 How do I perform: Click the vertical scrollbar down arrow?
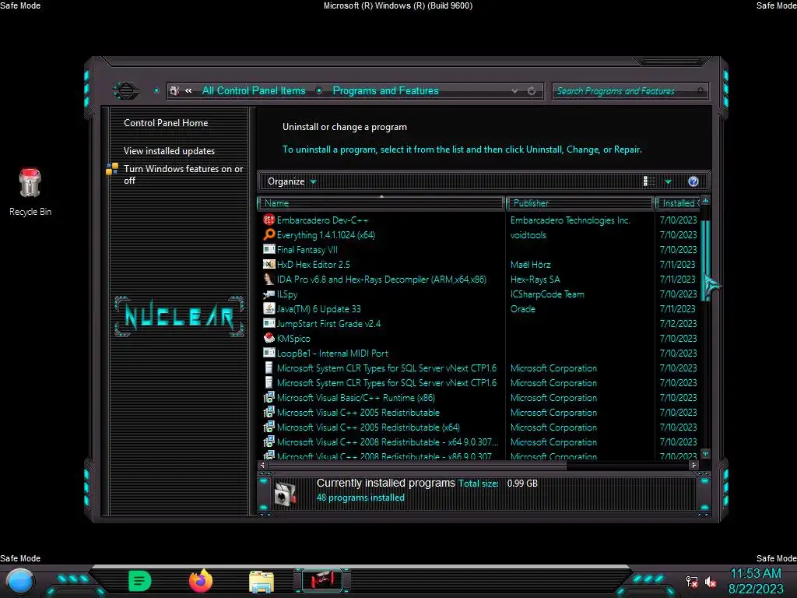[x=705, y=454]
